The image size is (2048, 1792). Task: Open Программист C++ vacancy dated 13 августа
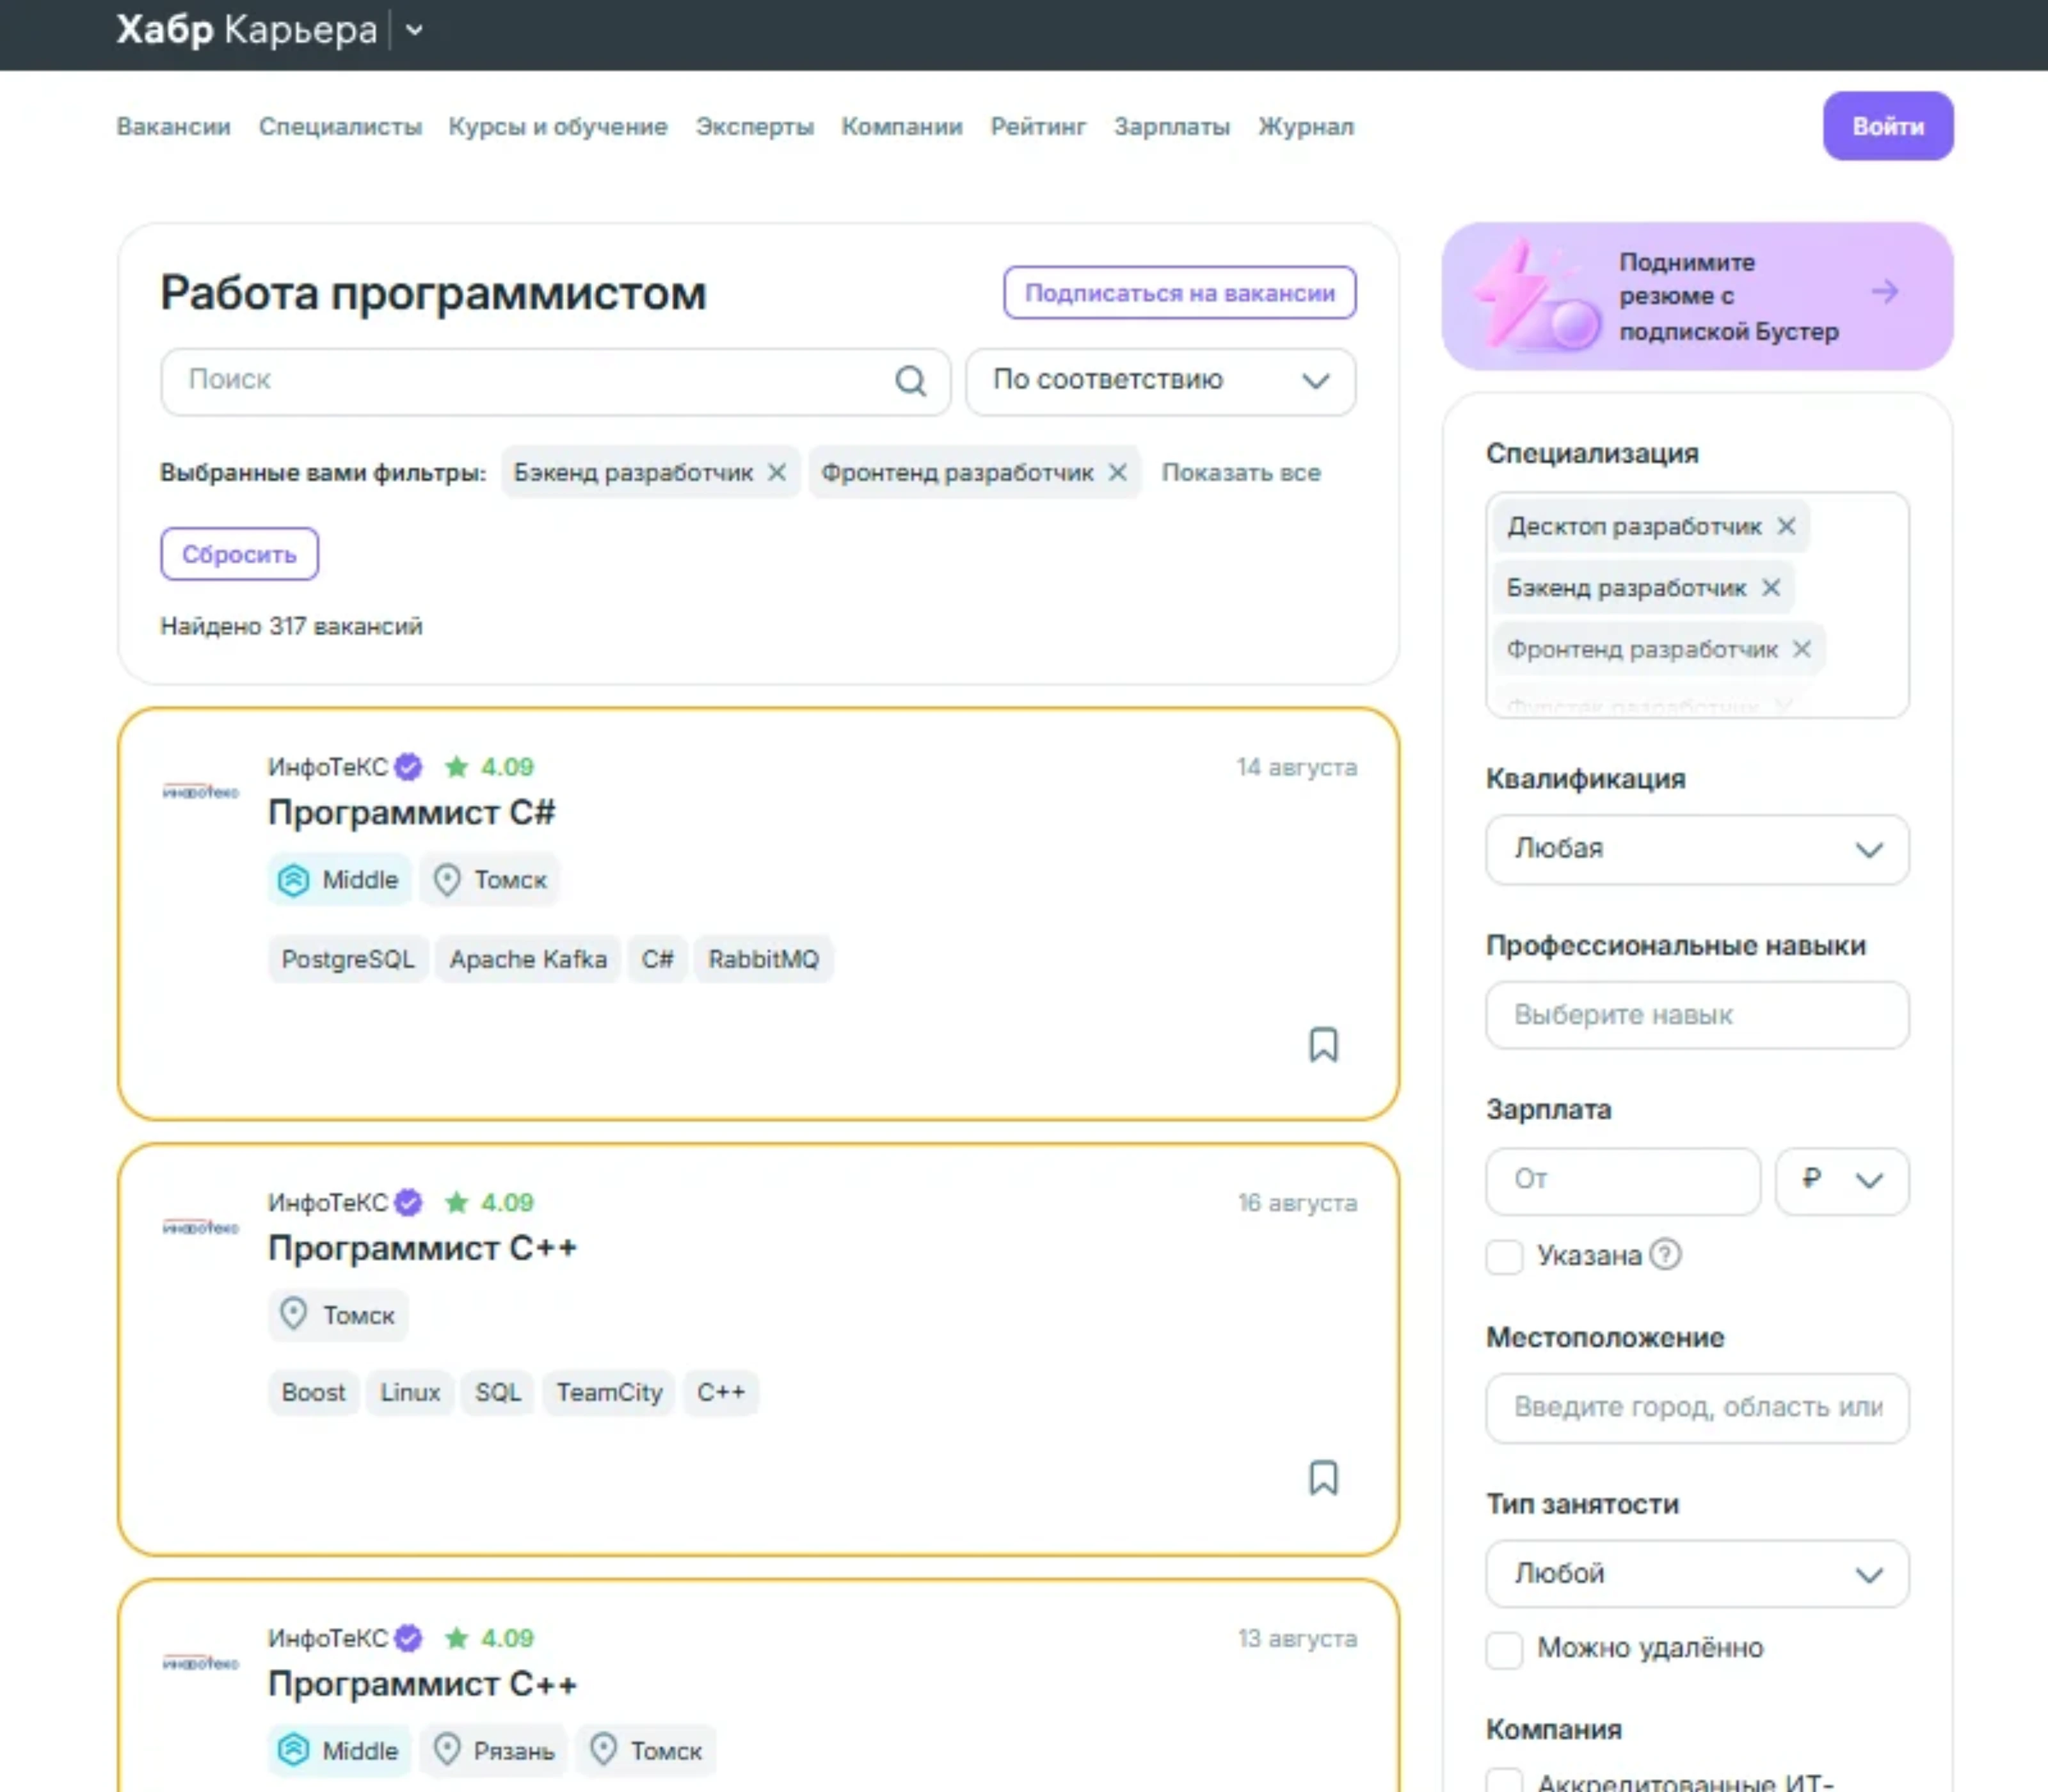point(422,1684)
